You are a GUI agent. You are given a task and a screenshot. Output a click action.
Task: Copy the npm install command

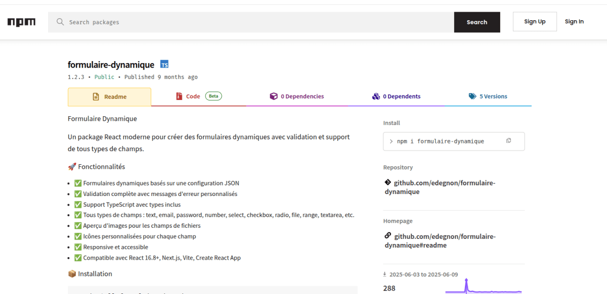[508, 141]
